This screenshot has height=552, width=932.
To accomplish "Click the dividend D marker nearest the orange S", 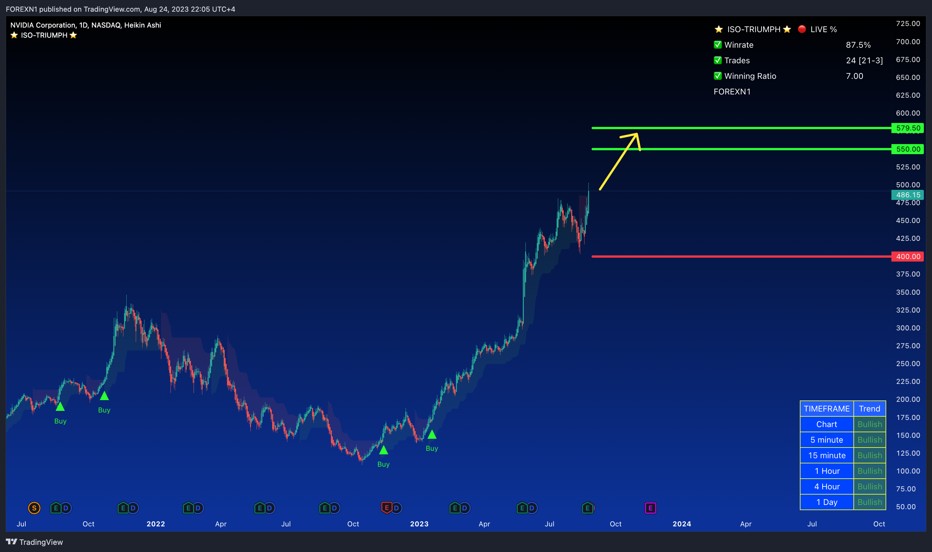I will (66, 508).
